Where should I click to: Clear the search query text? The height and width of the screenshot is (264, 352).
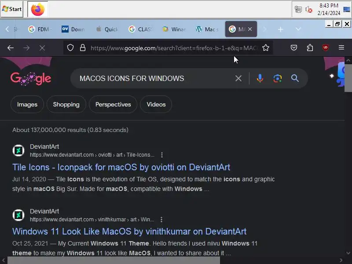(x=238, y=78)
